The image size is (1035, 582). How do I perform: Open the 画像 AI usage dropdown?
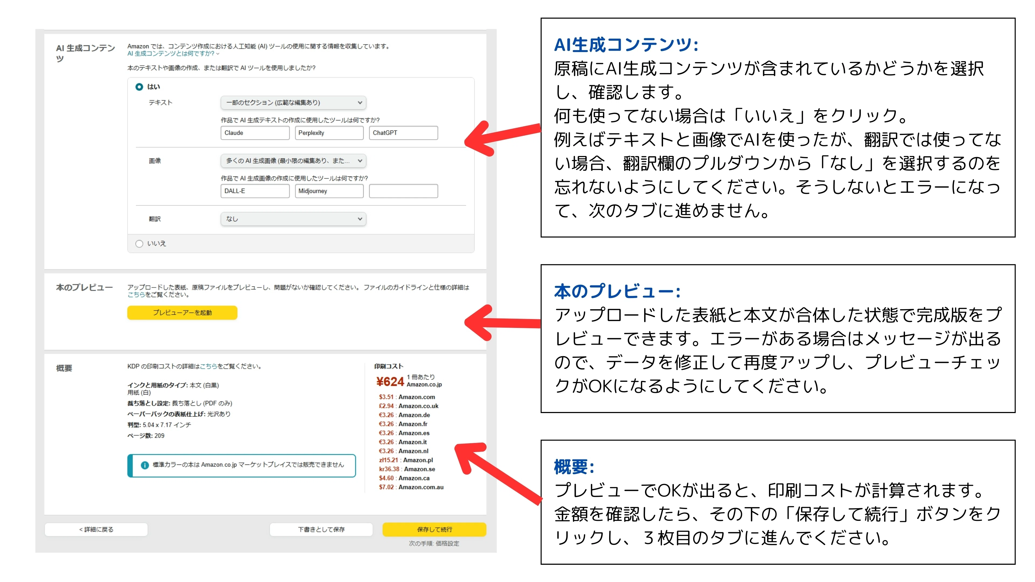coord(293,161)
